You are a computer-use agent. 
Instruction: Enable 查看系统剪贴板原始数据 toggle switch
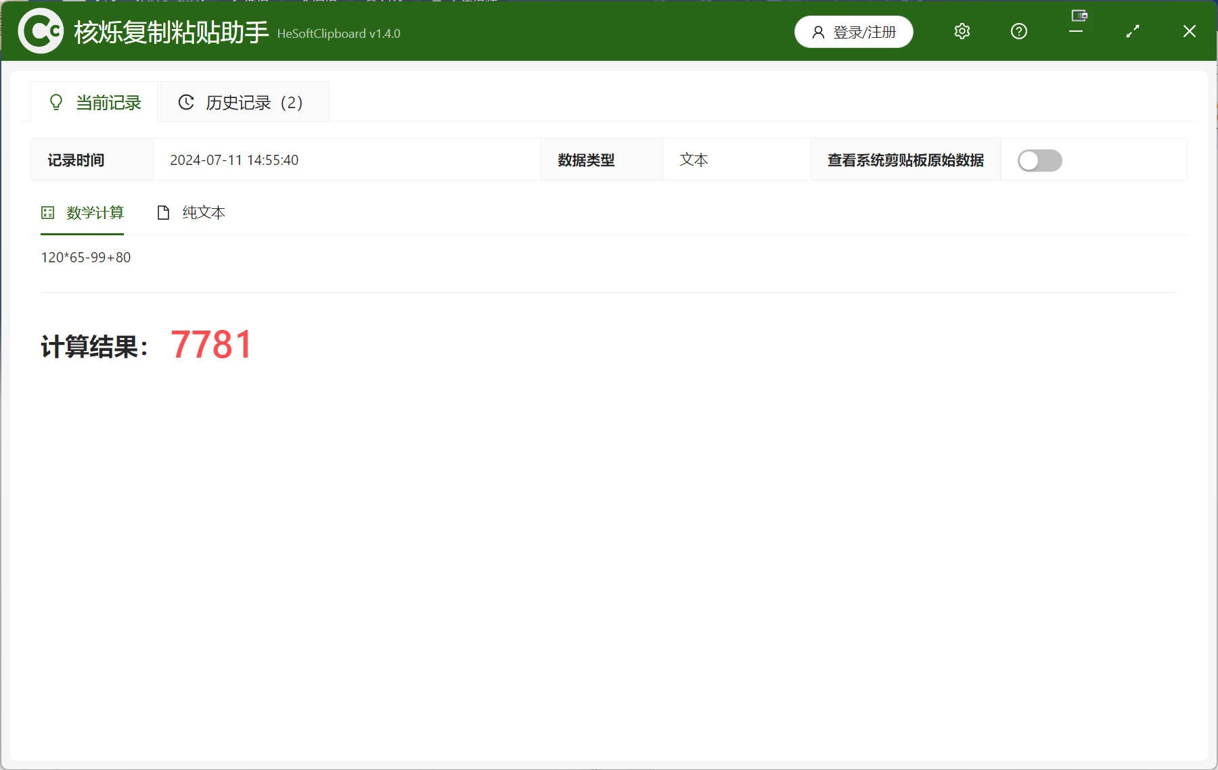(1039, 160)
